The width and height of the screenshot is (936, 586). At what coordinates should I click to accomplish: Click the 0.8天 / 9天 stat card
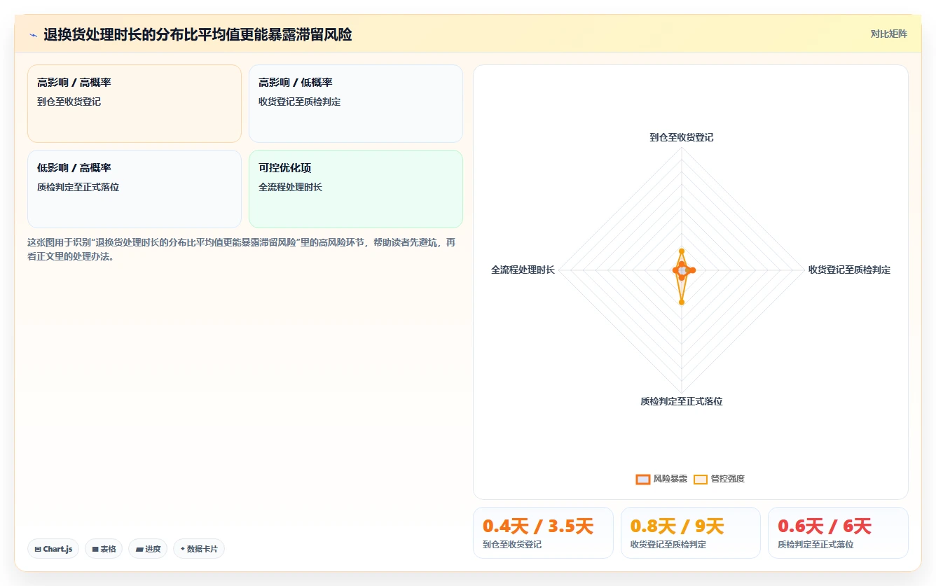pos(691,533)
